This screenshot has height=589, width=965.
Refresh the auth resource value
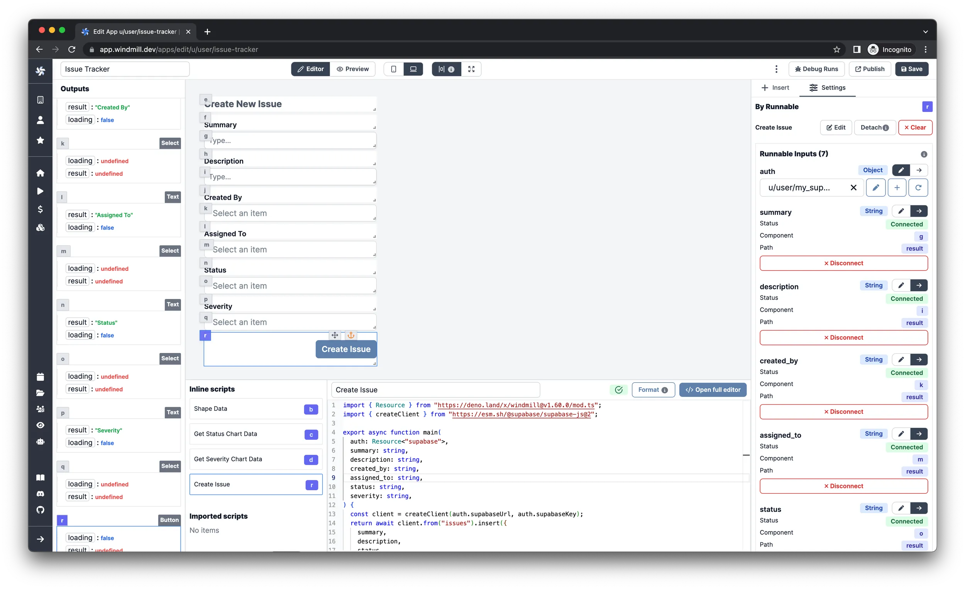[x=918, y=188]
